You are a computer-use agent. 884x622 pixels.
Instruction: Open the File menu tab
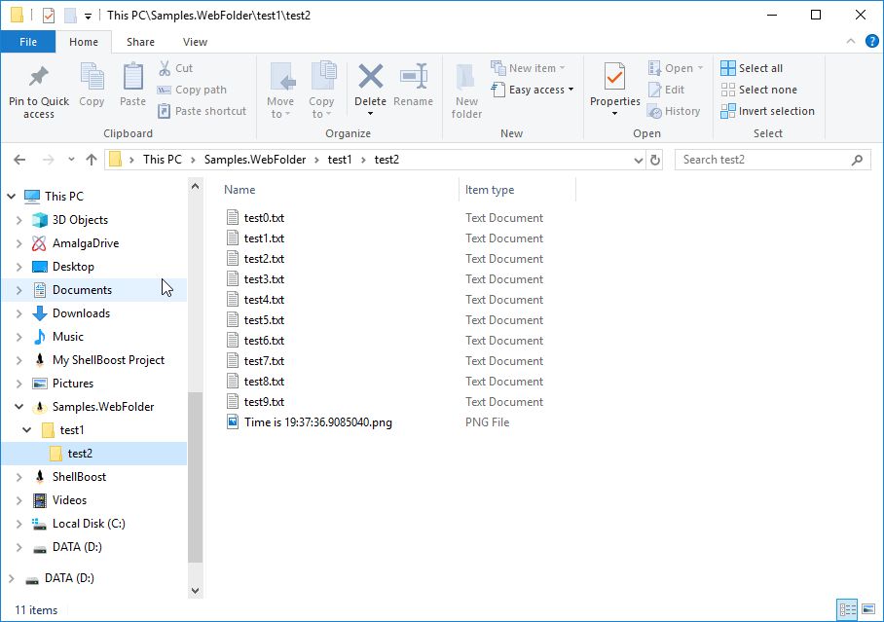[27, 42]
